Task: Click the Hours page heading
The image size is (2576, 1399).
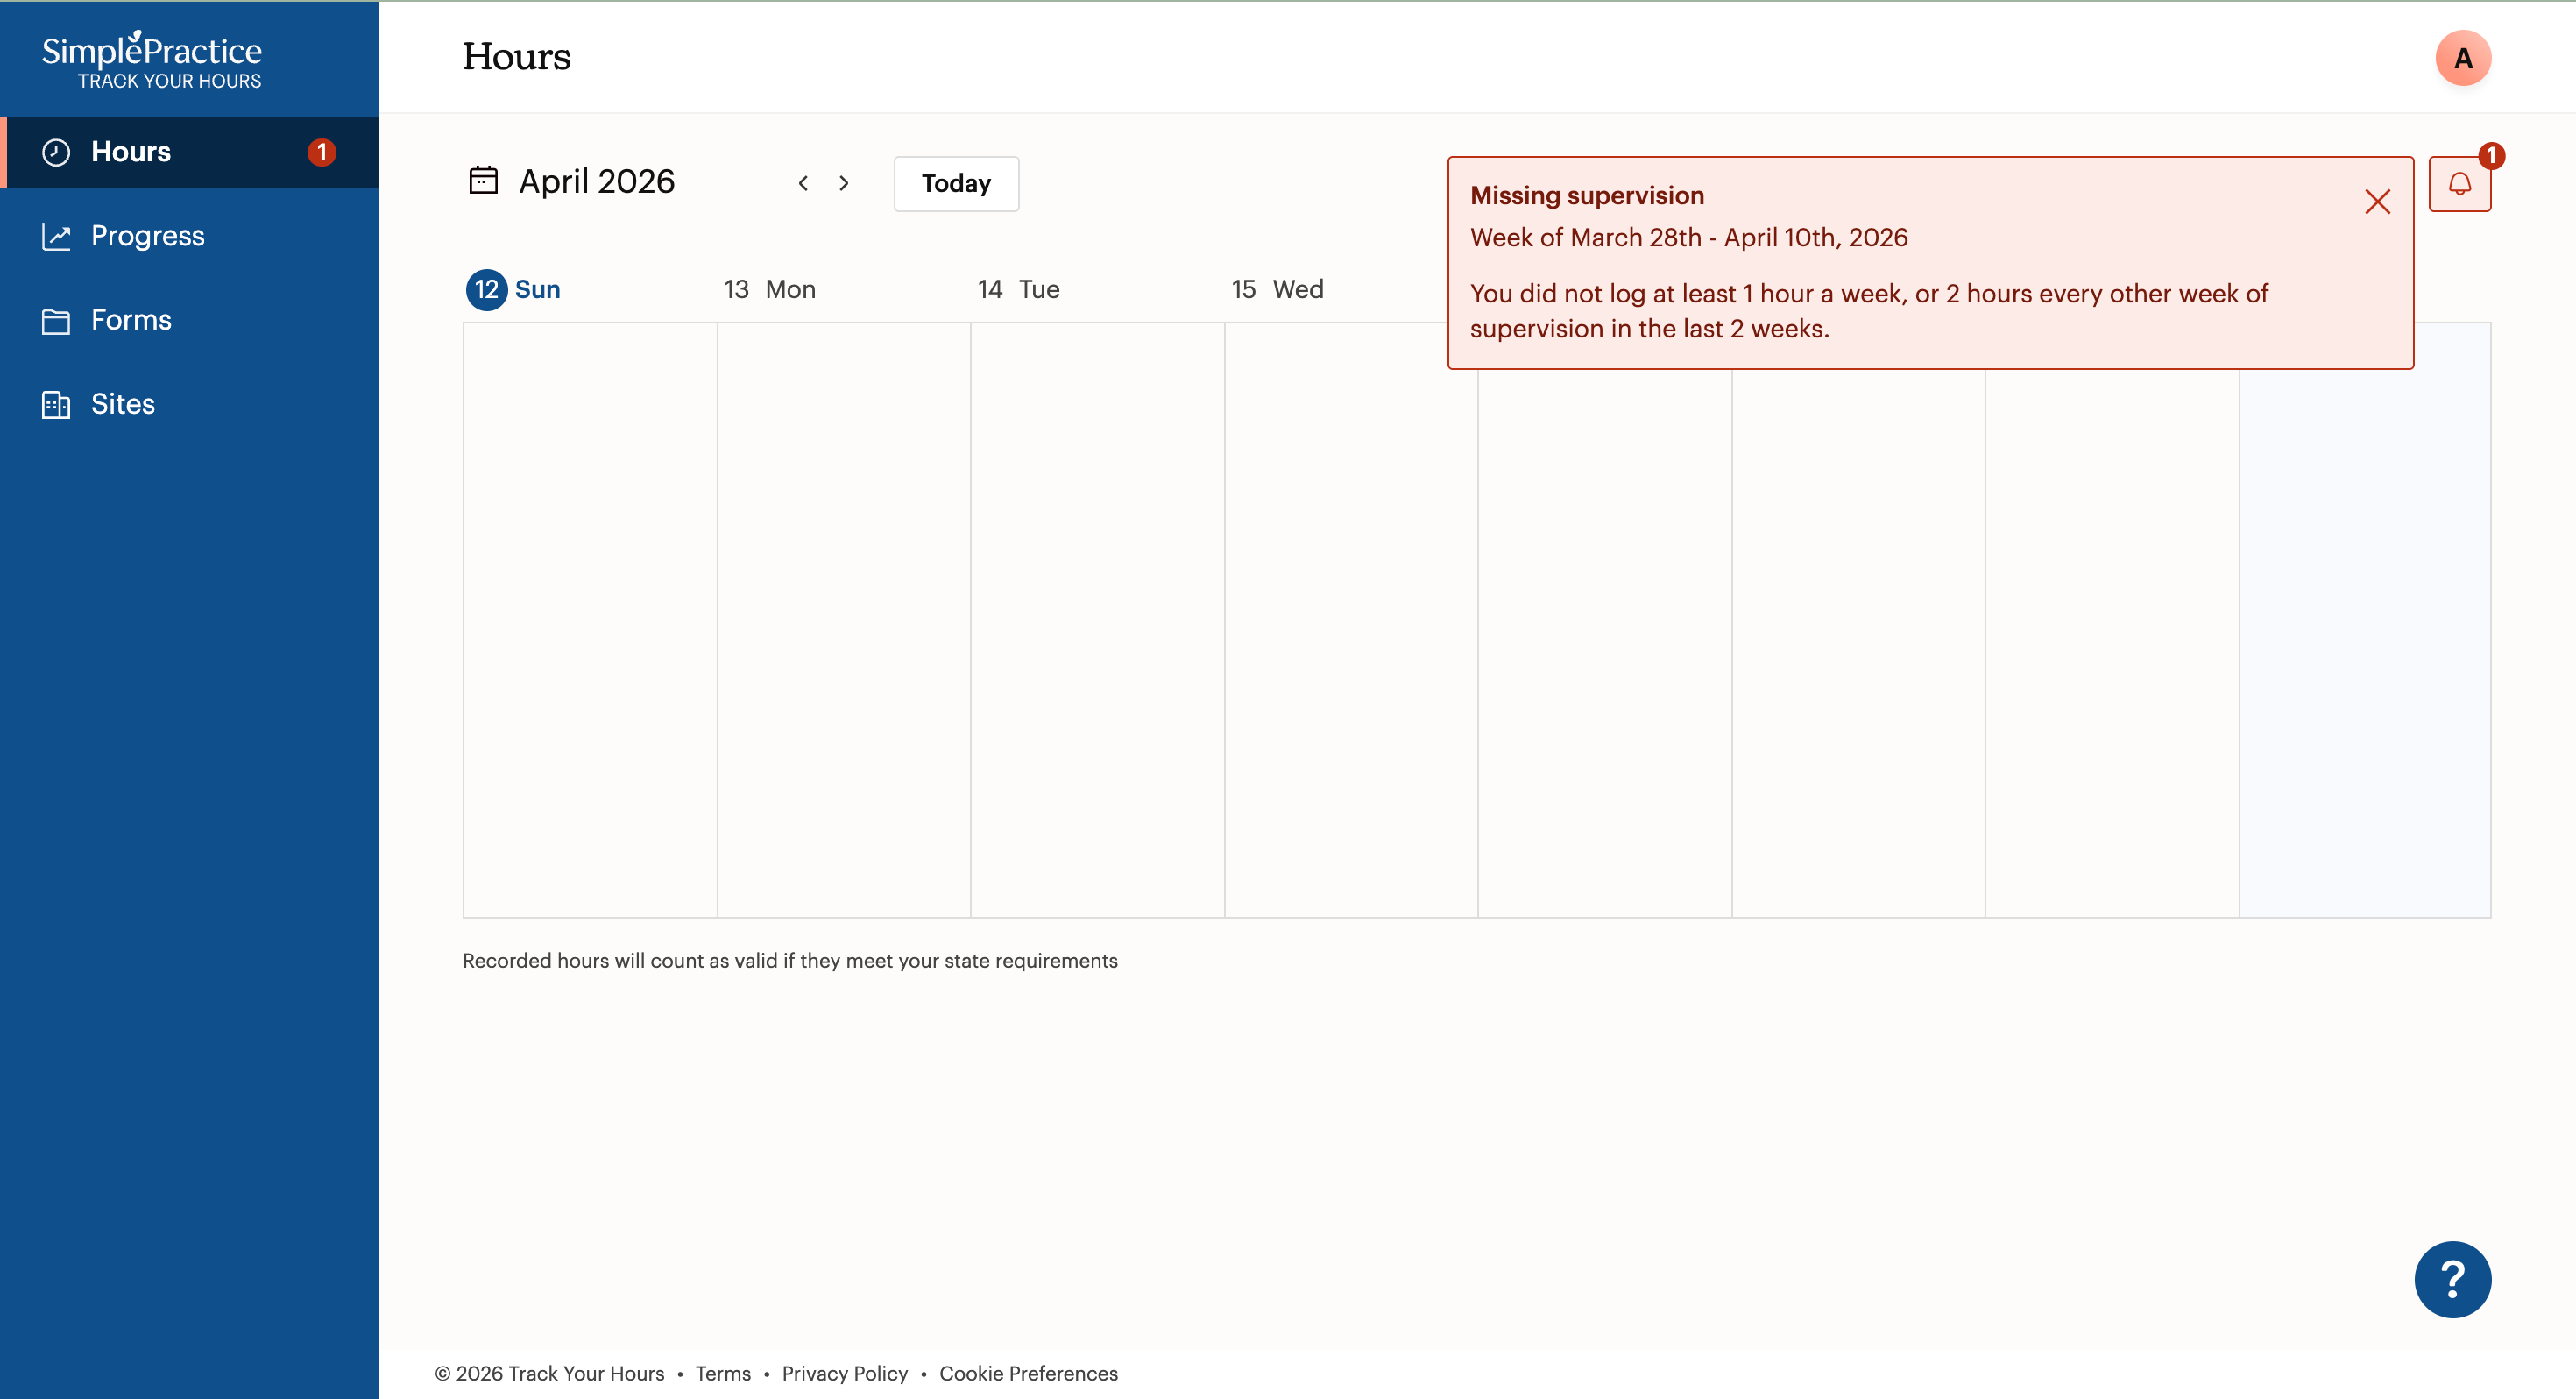Action: (516, 57)
